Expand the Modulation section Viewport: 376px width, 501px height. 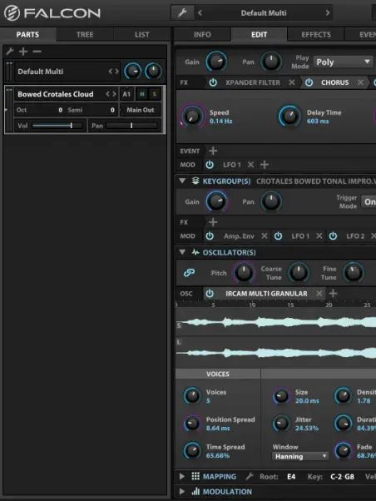pos(182,491)
